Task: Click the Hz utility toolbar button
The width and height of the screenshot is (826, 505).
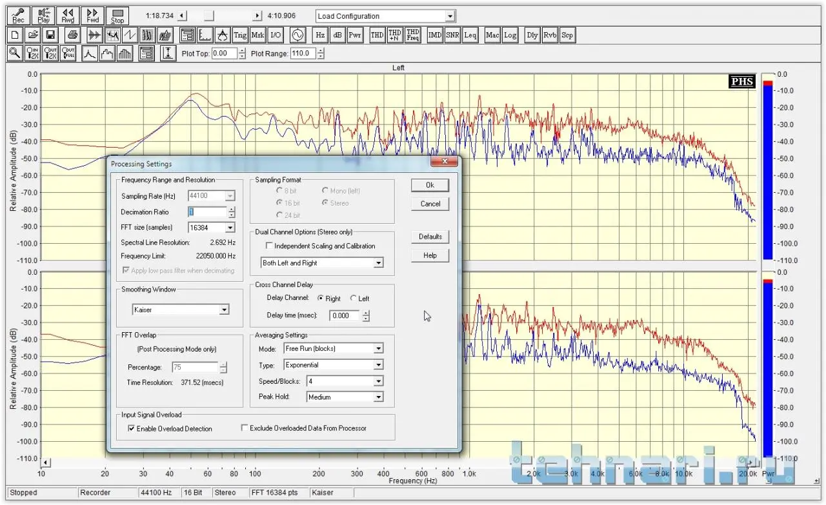Action: (319, 35)
